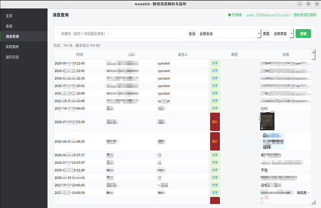Select the row timed 19:37:07
This screenshot has width=321, height=208.
coord(183,162)
